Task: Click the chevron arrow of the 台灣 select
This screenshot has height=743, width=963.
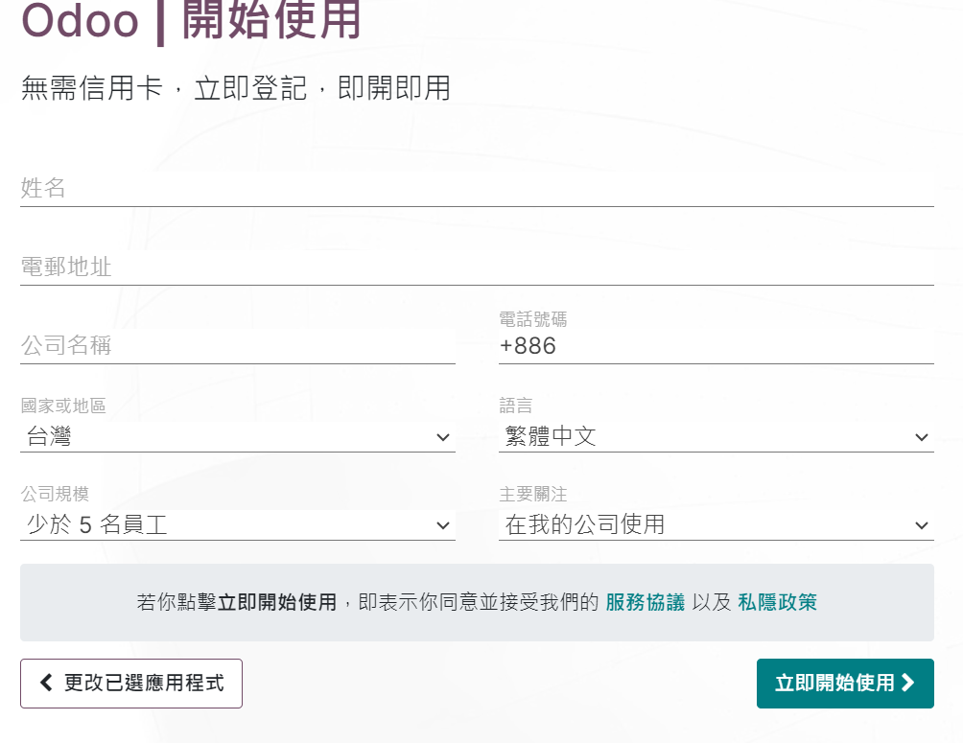Action: point(443,437)
